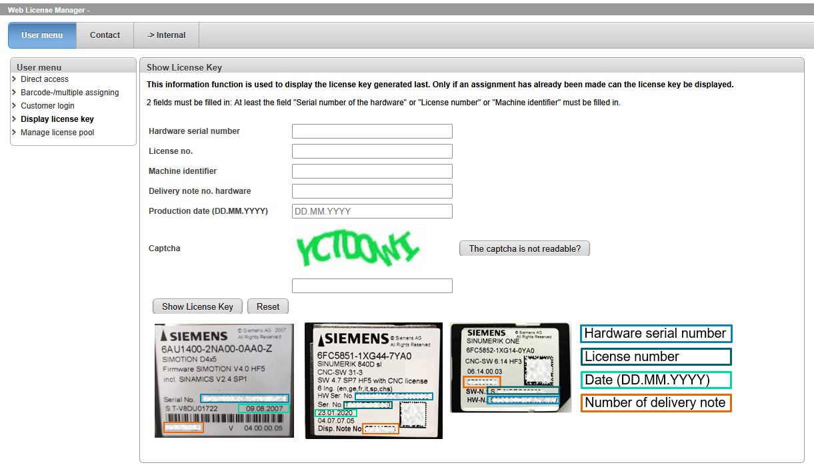This screenshot has height=471, width=814.
Task: Click the Hardware serial number field
Action: (372, 131)
